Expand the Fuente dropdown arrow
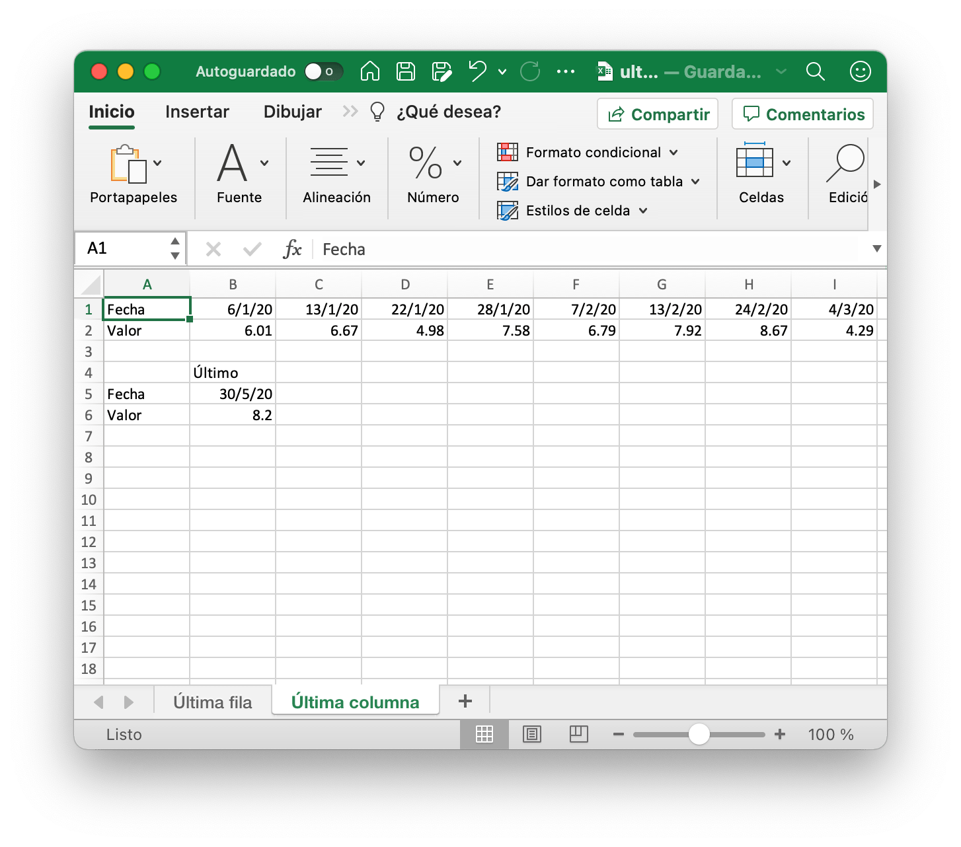 tap(264, 163)
